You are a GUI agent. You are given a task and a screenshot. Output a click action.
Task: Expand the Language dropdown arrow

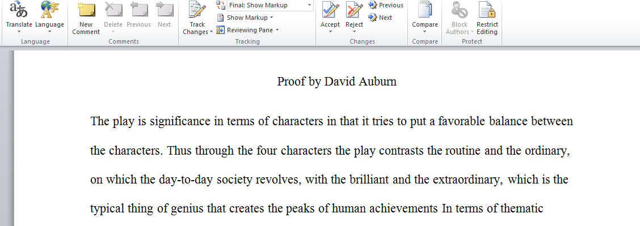[49, 32]
